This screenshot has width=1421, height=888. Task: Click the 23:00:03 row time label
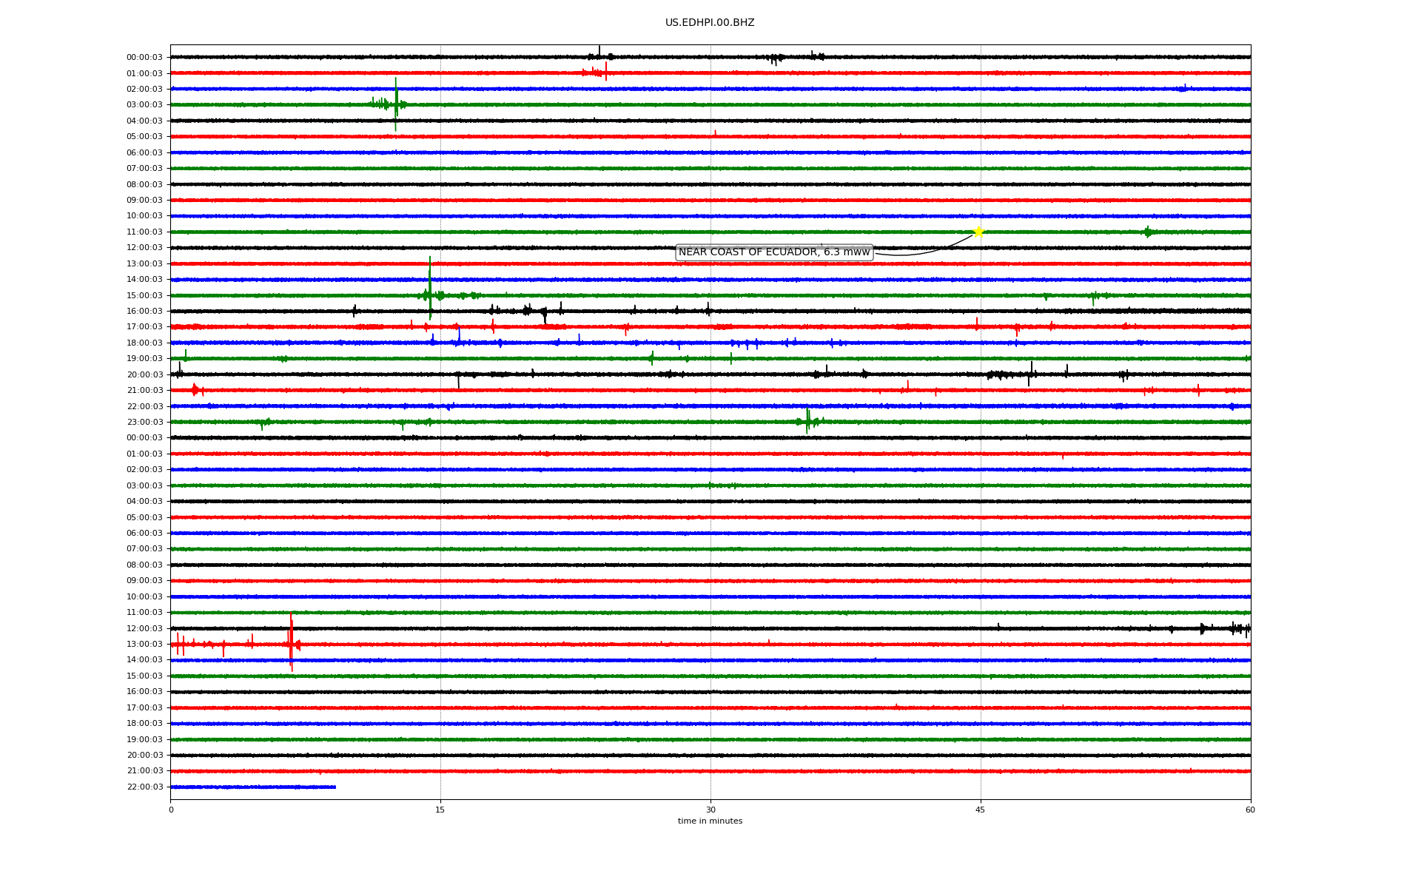[144, 423]
